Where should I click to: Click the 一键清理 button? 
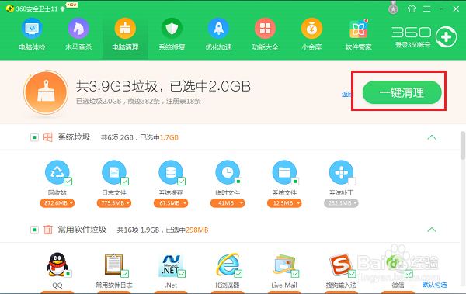coord(402,92)
